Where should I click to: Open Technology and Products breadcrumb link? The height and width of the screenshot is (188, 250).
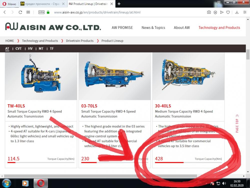click(x=40, y=41)
